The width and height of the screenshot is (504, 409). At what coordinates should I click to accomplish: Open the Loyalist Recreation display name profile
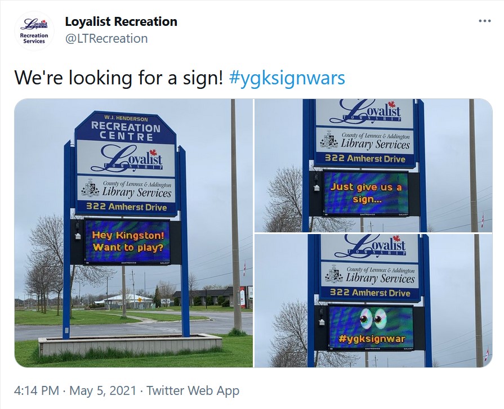pos(121,21)
